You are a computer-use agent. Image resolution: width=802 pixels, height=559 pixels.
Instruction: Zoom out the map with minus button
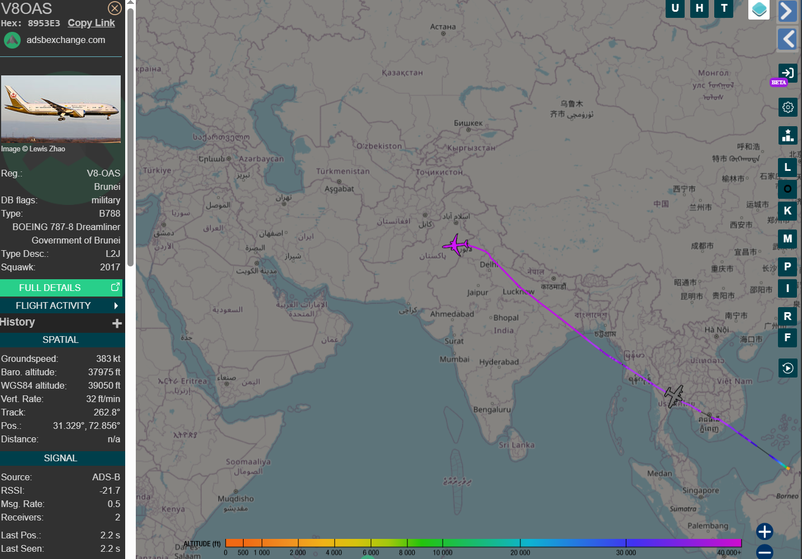click(x=765, y=552)
